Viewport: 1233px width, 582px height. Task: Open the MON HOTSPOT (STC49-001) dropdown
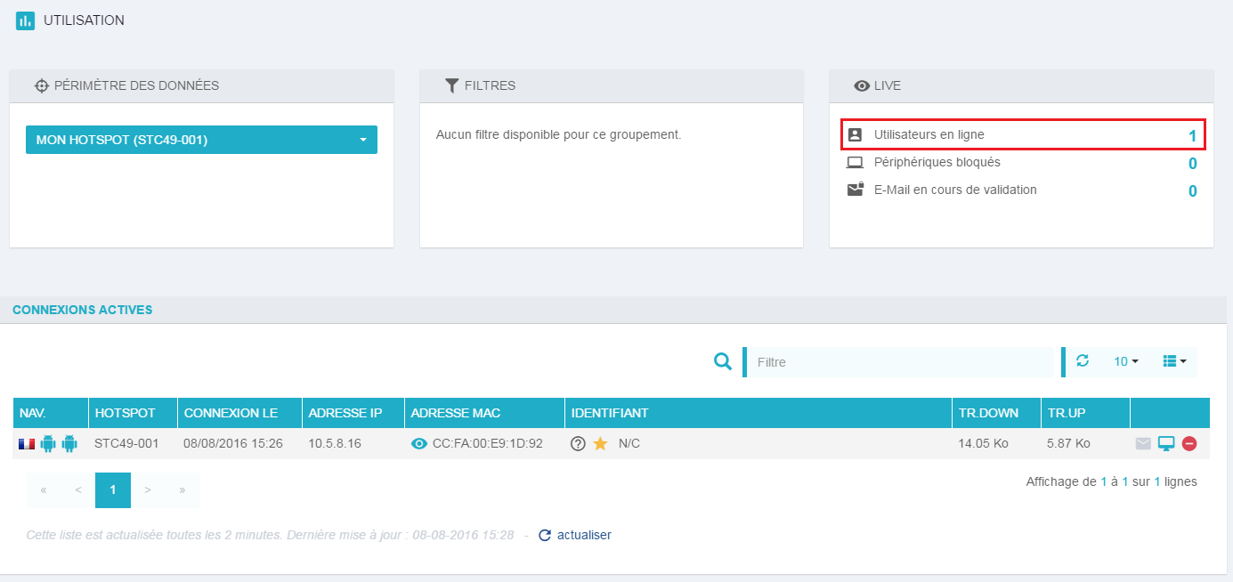click(x=201, y=140)
